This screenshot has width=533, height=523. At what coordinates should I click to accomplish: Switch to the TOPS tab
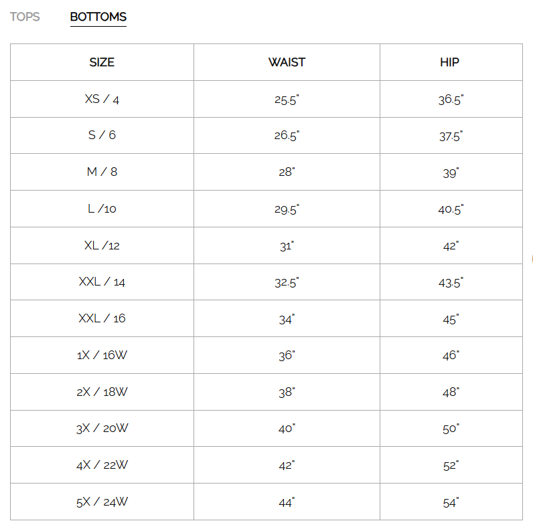25,17
